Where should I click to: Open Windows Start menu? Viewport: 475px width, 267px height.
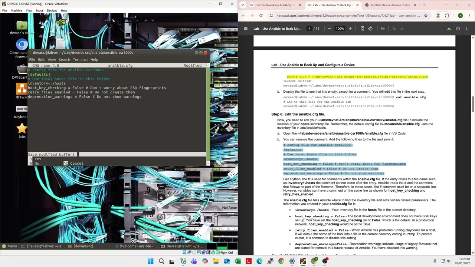(150, 261)
